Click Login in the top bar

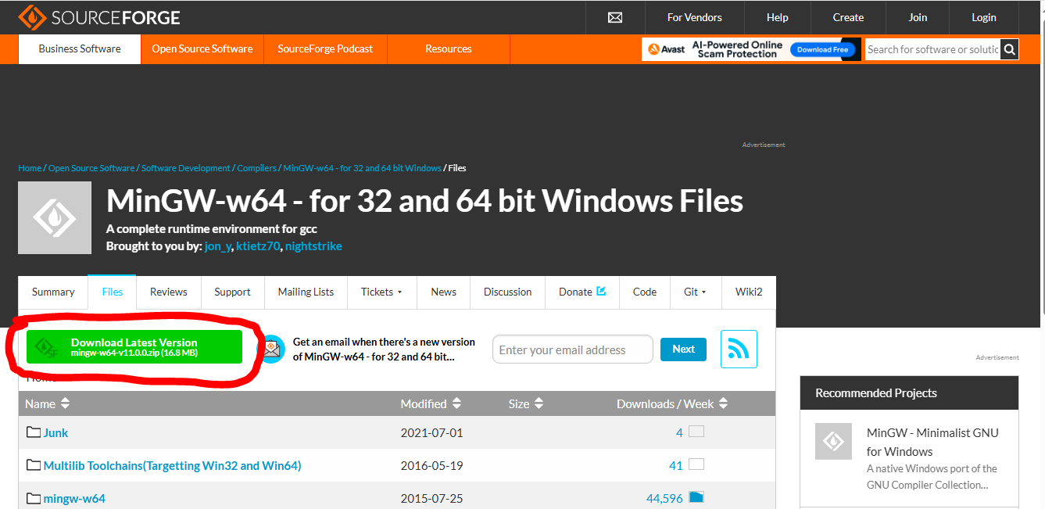[984, 17]
